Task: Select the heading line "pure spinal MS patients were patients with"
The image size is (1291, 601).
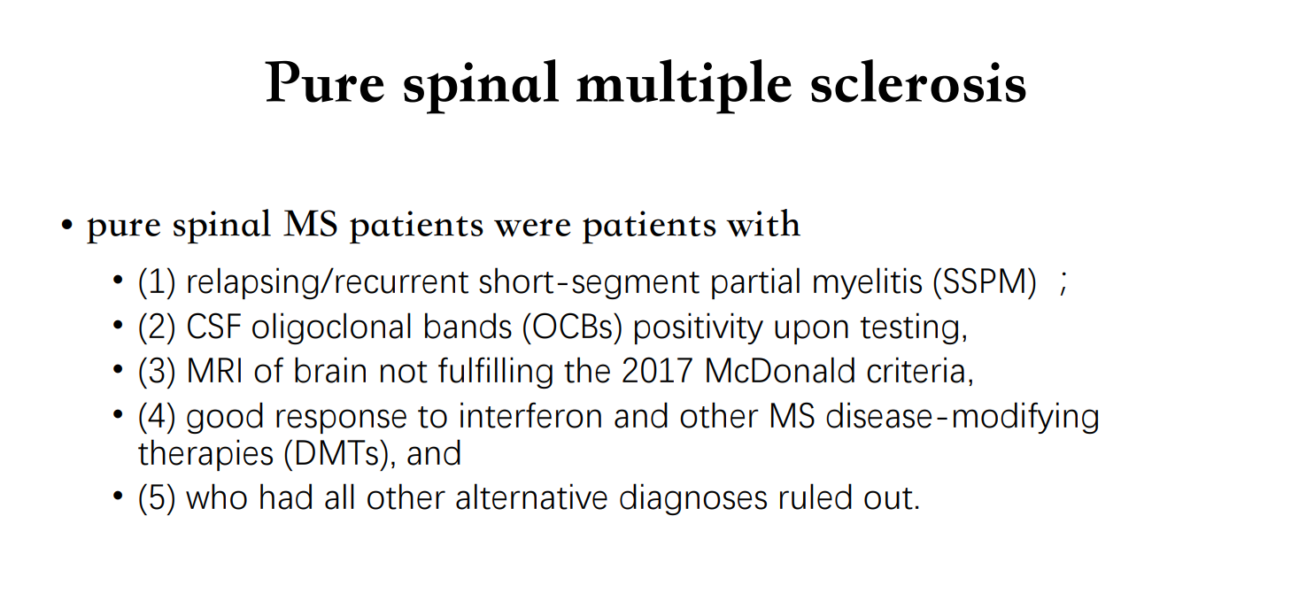Action: pyautogui.click(x=444, y=225)
